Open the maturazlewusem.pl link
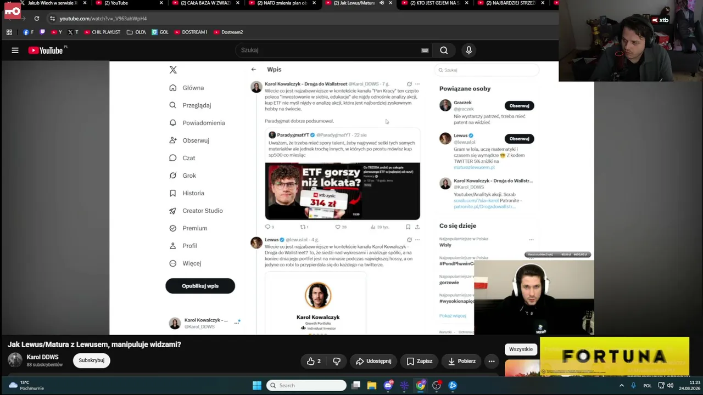 474,167
